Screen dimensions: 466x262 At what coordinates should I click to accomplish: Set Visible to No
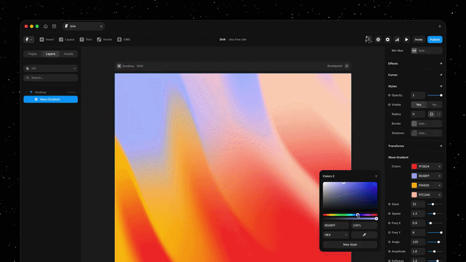pos(434,105)
